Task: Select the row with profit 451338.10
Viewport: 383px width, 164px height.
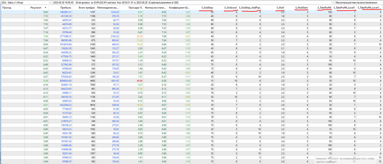Action: (x=191, y=16)
